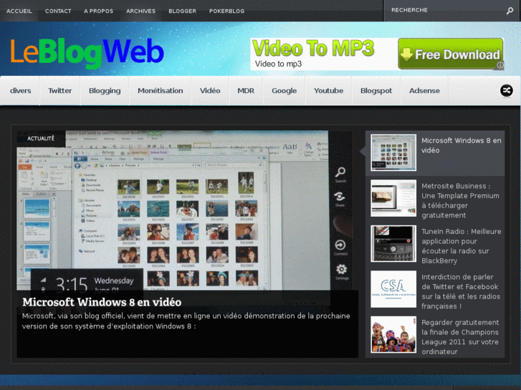Viewport: 521px width, 390px height.
Task: Click the Free Download ad button
Action: click(451, 54)
